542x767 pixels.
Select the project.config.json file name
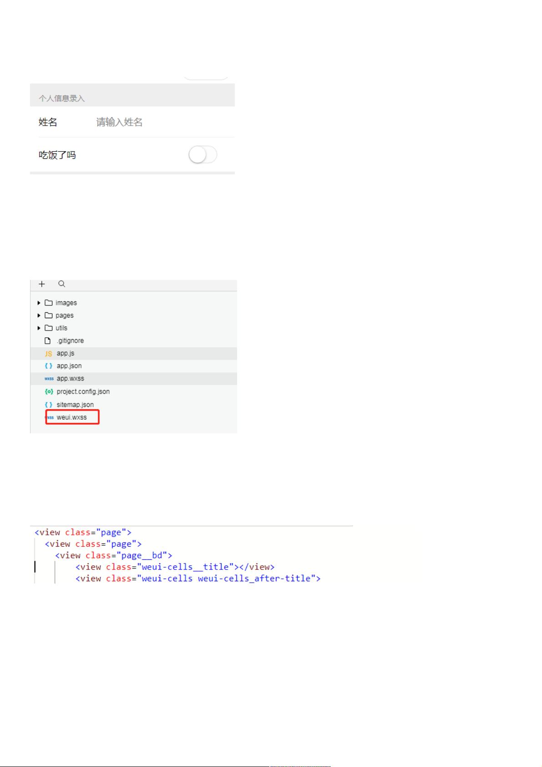[x=83, y=391]
